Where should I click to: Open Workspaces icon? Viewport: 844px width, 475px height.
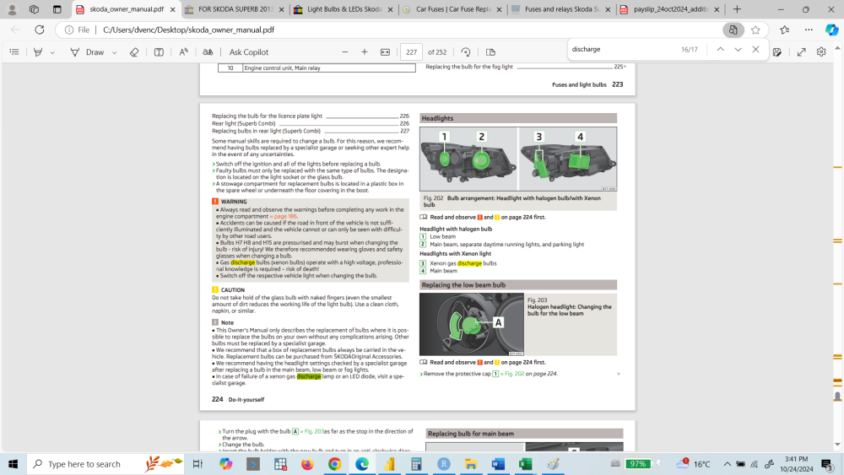34,9
